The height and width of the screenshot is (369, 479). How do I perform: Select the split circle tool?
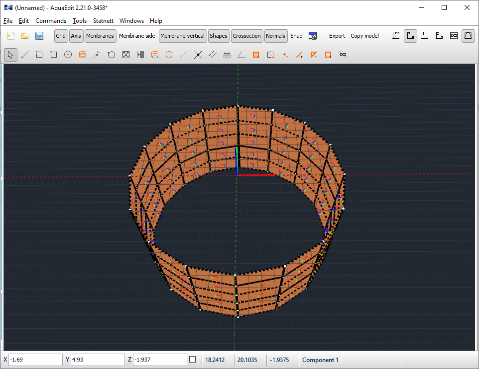(169, 55)
